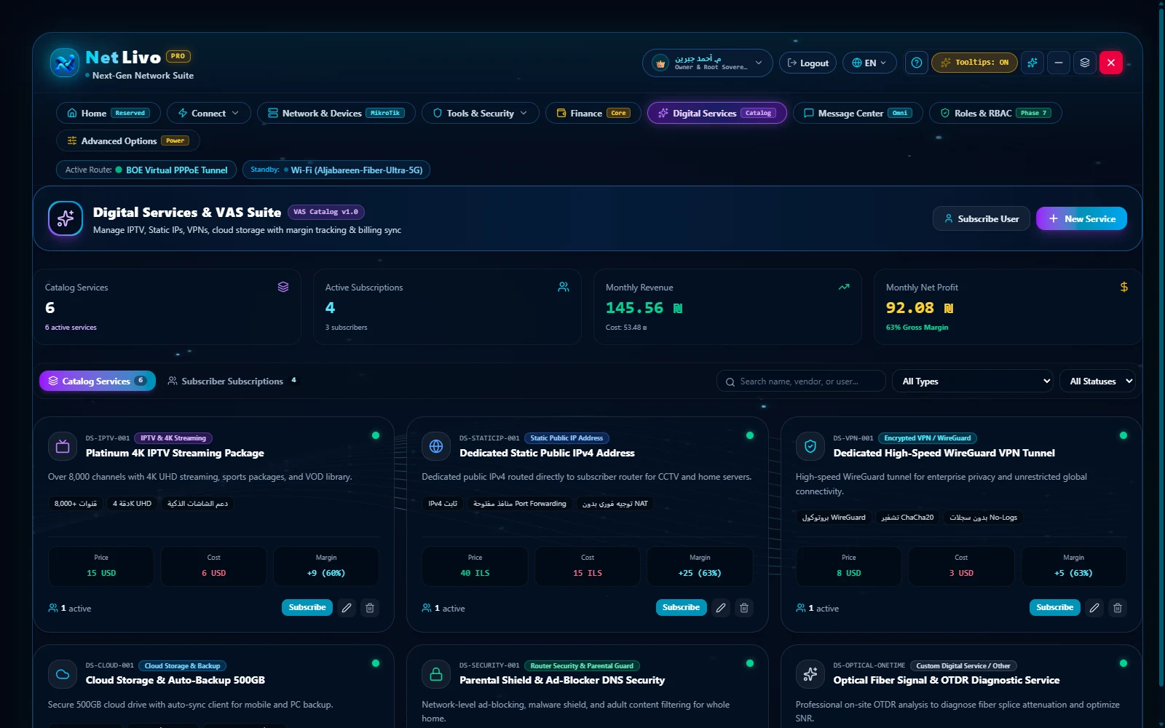Open Roles & RBAC section
Screen dimensions: 1165x728
pyautogui.click(x=995, y=113)
